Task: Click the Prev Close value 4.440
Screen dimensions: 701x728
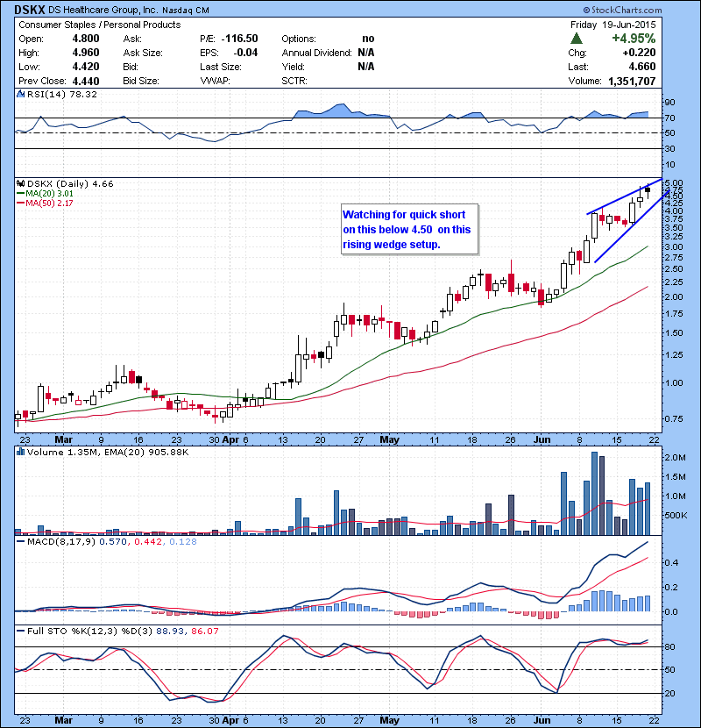Action: click(86, 82)
